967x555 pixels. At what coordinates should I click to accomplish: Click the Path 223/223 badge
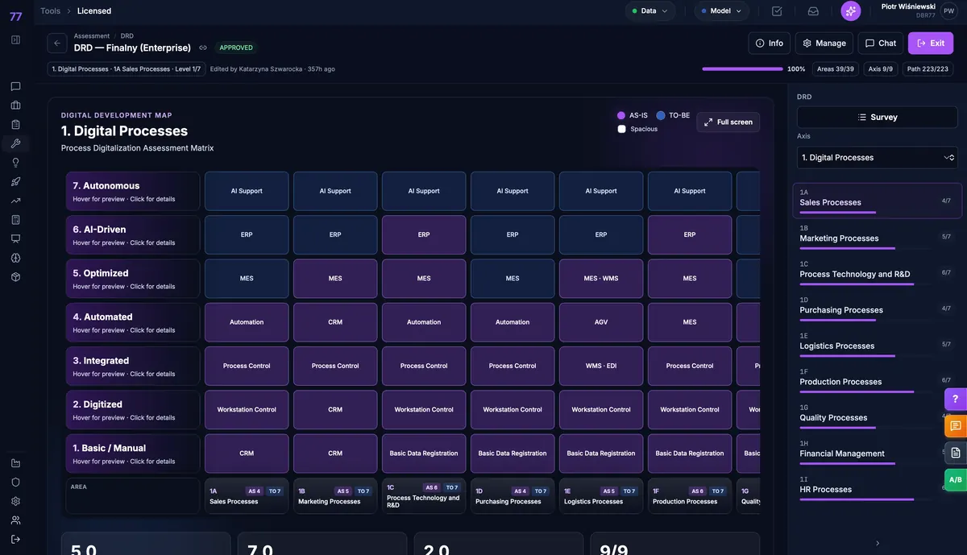point(928,69)
